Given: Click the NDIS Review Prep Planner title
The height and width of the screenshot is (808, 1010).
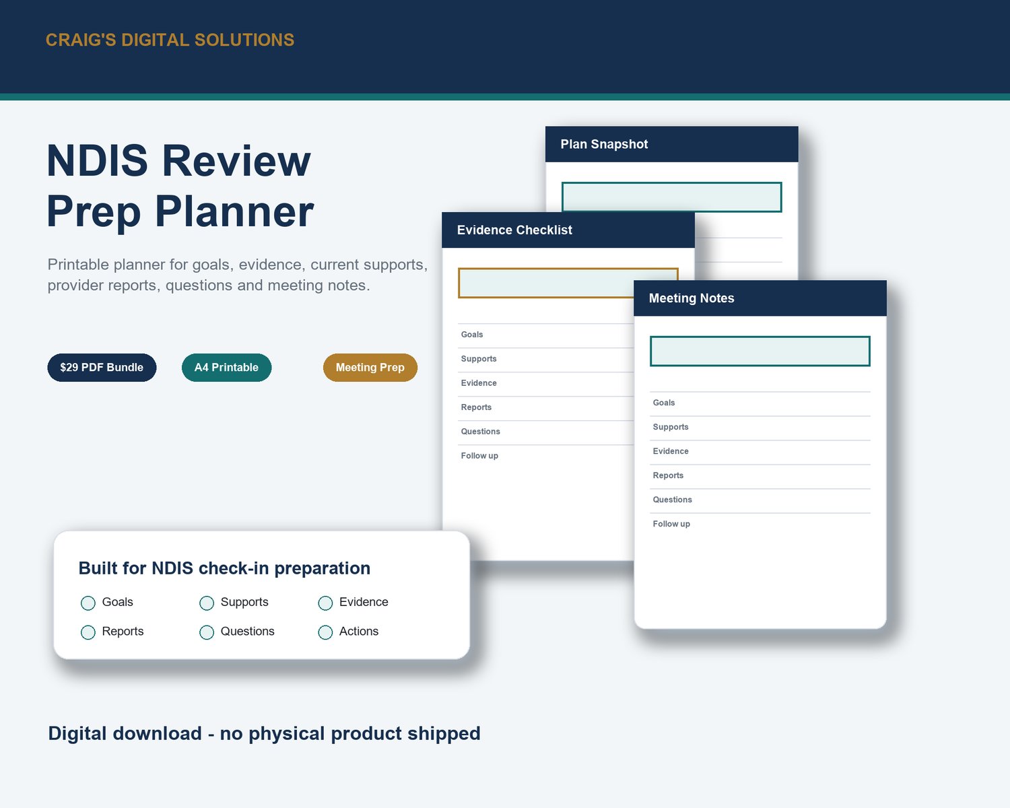Looking at the screenshot, I should [x=180, y=186].
